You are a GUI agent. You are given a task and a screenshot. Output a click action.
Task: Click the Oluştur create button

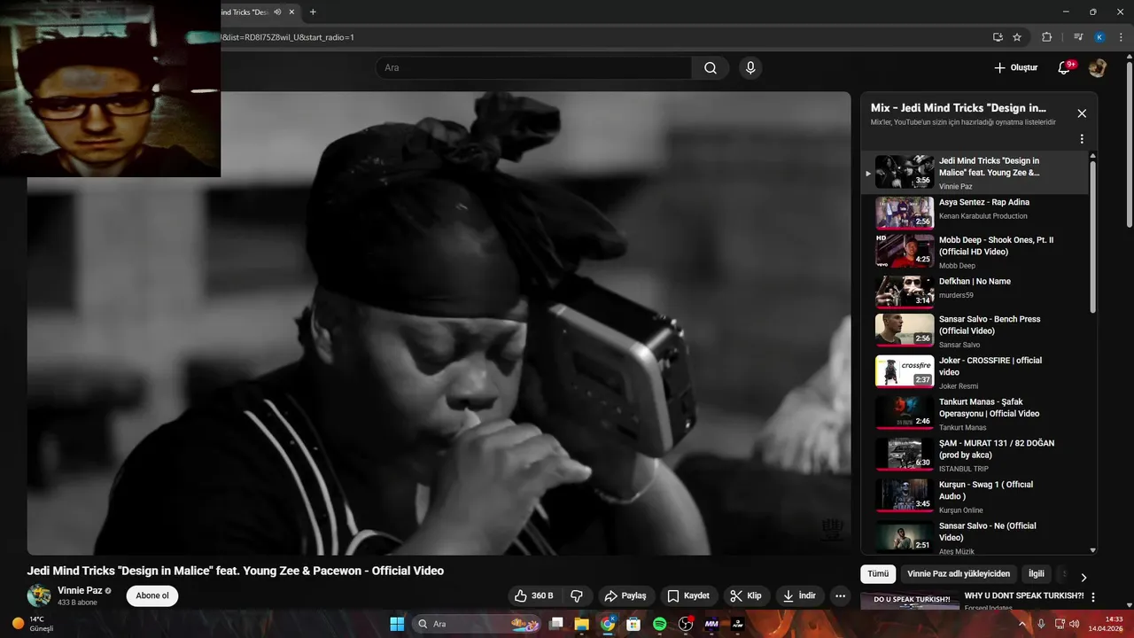click(1015, 68)
